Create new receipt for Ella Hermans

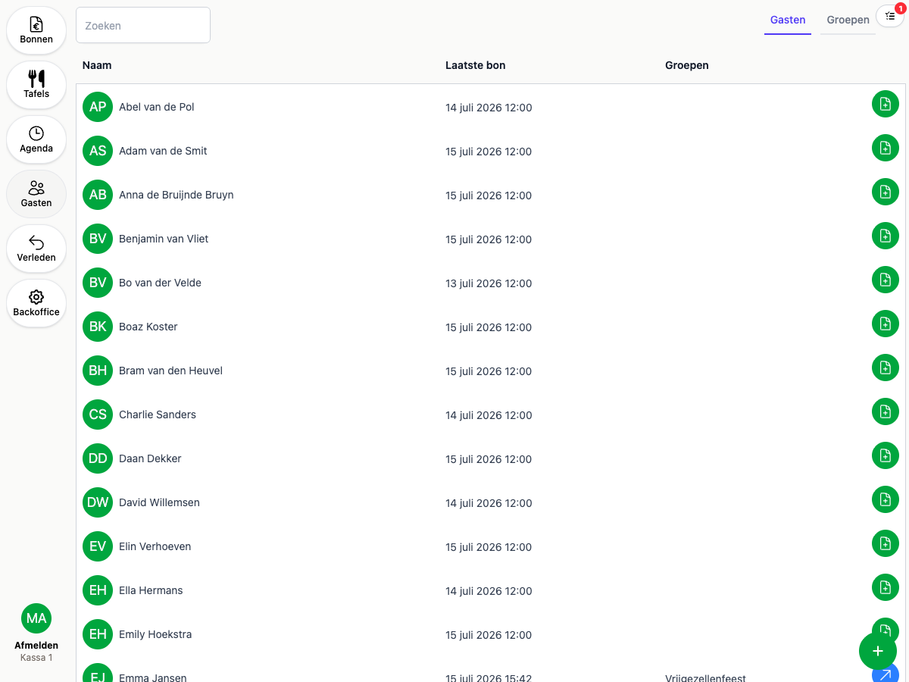(886, 587)
